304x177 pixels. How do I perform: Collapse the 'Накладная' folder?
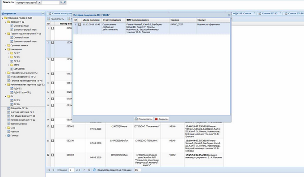[x=6, y=49]
